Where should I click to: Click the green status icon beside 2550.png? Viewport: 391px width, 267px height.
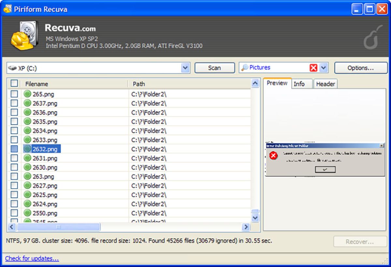28,213
